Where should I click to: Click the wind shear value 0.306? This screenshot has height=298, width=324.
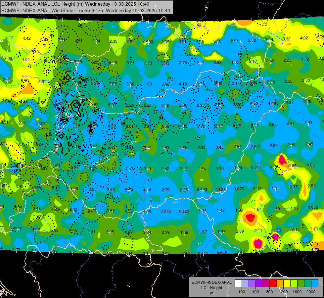click(x=40, y=124)
